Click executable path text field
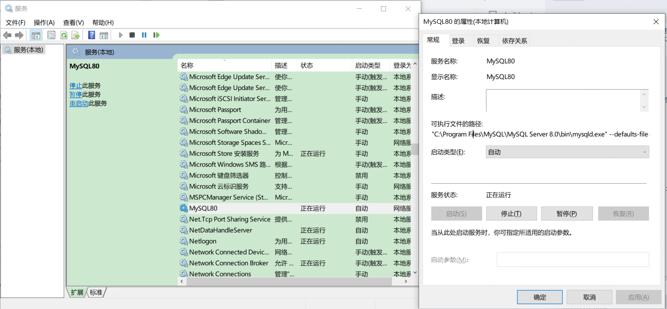The width and height of the screenshot is (667, 309). 540,134
